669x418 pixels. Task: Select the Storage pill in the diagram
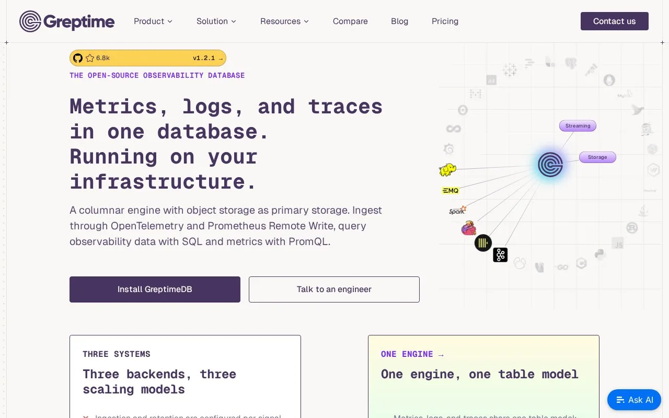[597, 157]
